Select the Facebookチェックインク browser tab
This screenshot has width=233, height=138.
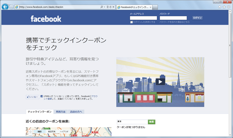click(x=134, y=7)
